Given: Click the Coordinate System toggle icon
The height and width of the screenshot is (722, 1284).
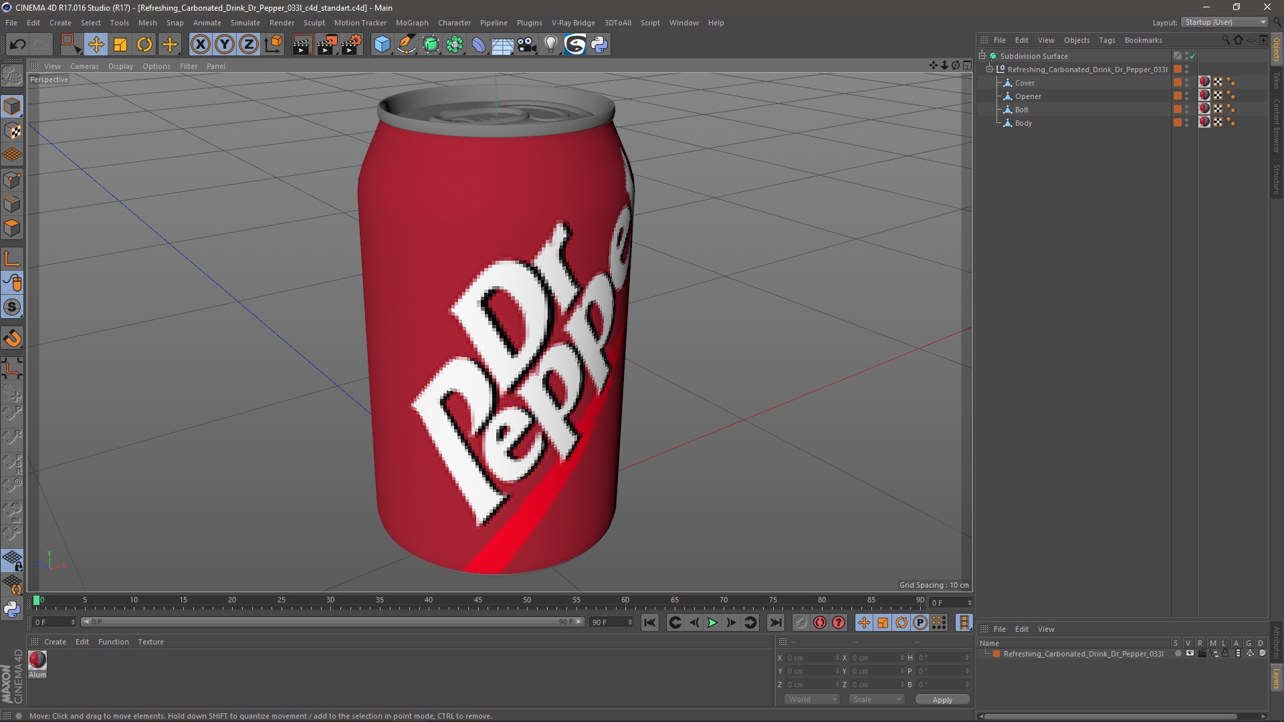Looking at the screenshot, I should pyautogui.click(x=274, y=45).
